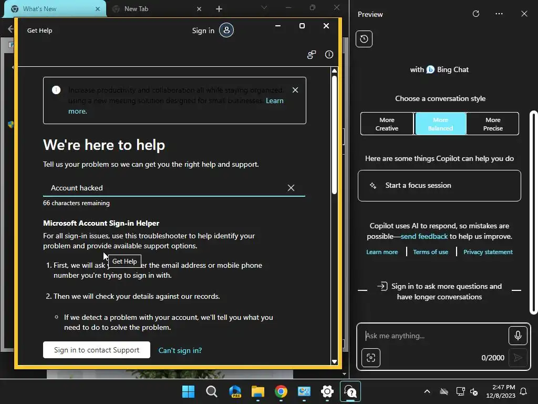This screenshot has width=538, height=404.
Task: Click Start a focus session suggestion
Action: click(x=439, y=186)
